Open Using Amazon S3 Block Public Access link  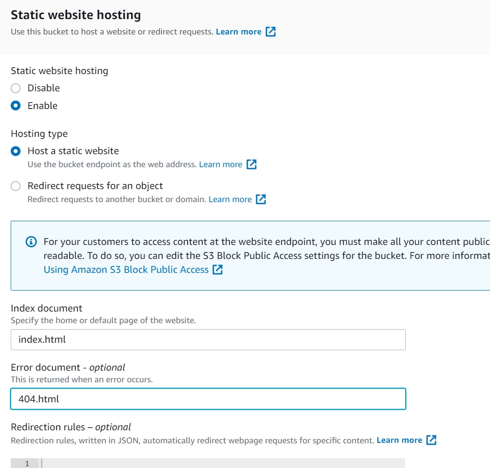[x=126, y=270]
